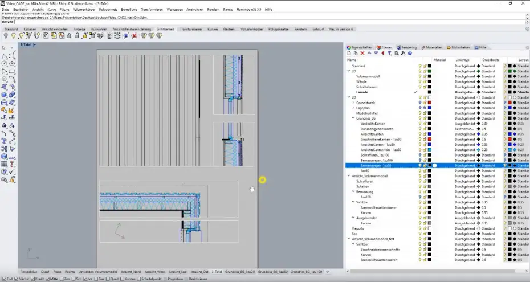Switch to the Materialien panel tab

431,48
